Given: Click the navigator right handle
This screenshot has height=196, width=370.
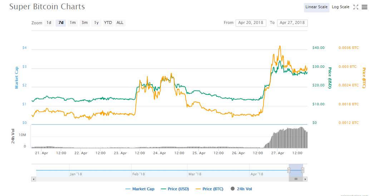Looking at the screenshot, I should [303, 170].
